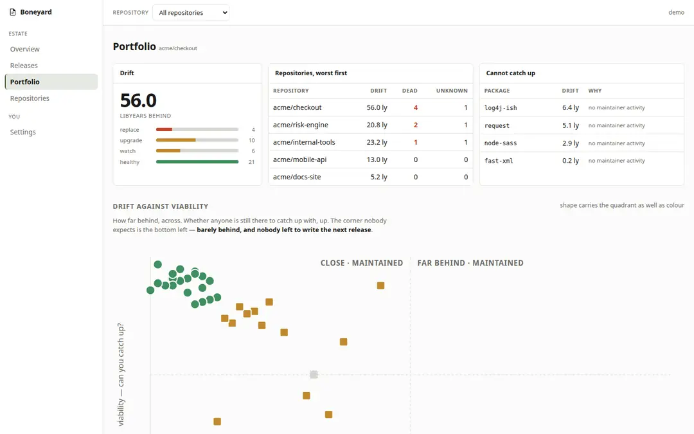This screenshot has height=434, width=694.
Task: Click the Boneyard logo icon
Action: click(13, 12)
